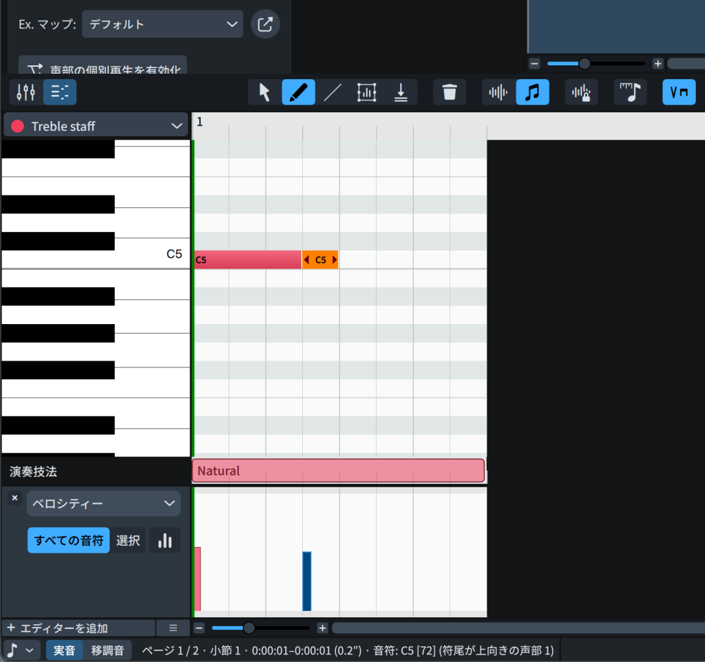Expand the ベロシティー editor dropdown
This screenshot has width=705, height=662.
(103, 504)
